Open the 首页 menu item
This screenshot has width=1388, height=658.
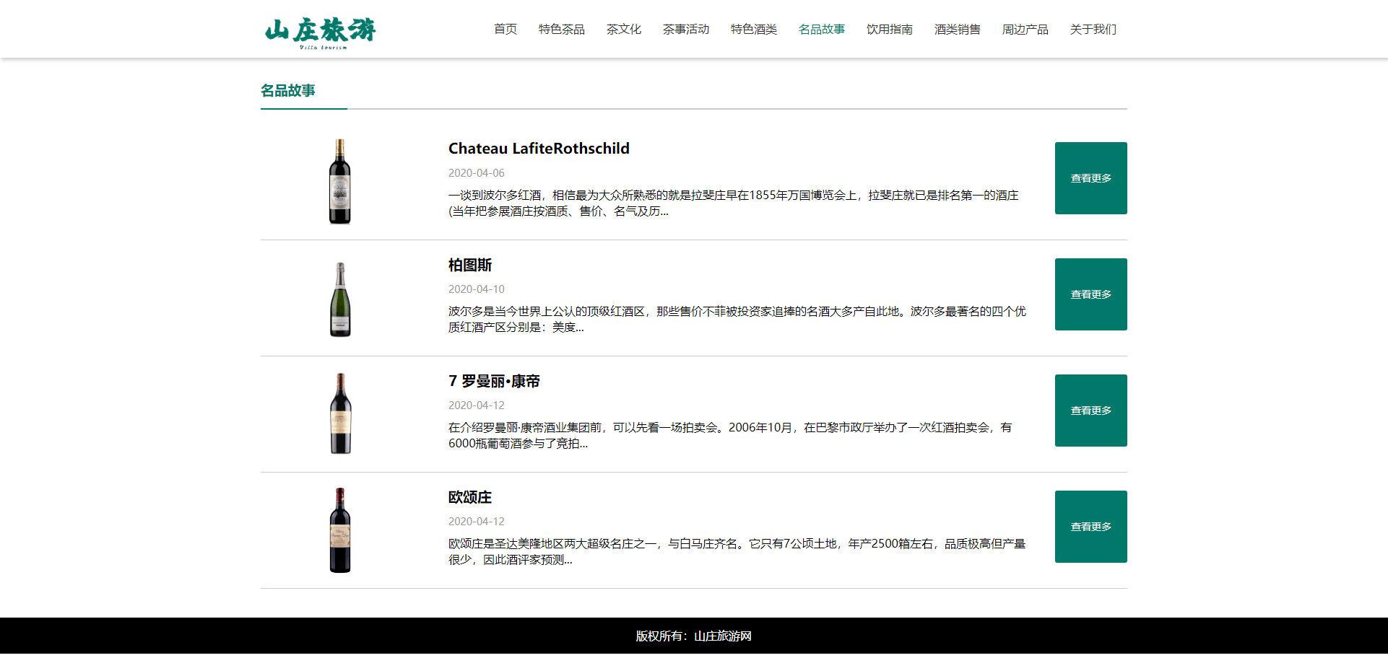(x=506, y=30)
